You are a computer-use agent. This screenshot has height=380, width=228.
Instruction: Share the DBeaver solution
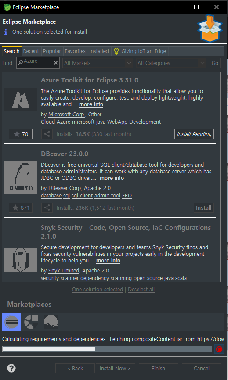pyautogui.click(x=47, y=208)
